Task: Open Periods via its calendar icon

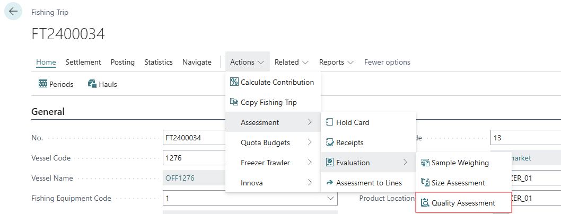Action: tap(43, 84)
